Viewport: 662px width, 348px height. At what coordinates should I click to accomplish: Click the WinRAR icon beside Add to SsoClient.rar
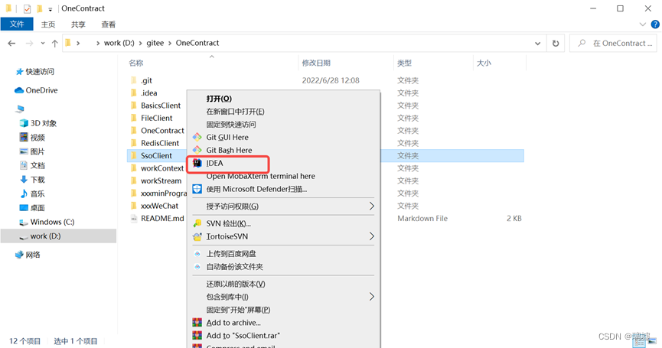pyautogui.click(x=197, y=335)
